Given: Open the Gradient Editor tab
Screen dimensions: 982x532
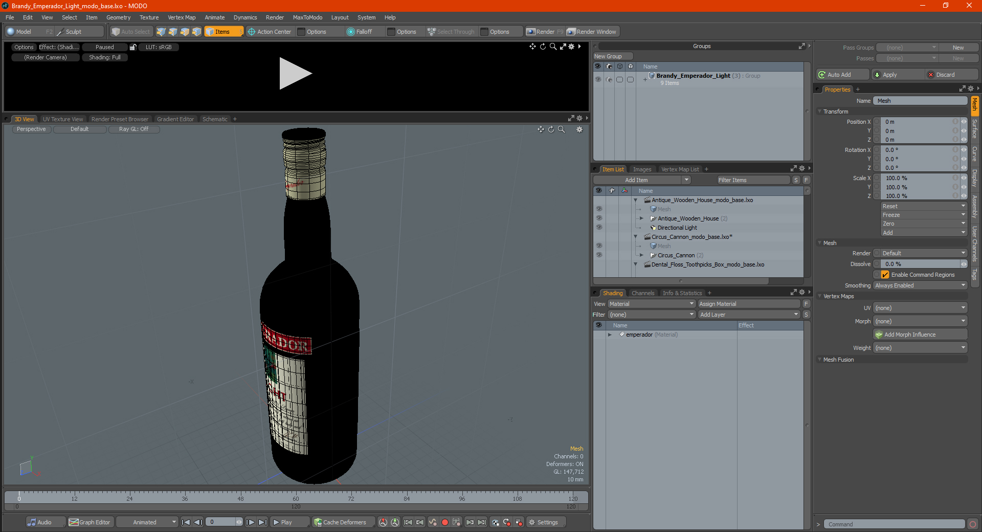Looking at the screenshot, I should (175, 119).
